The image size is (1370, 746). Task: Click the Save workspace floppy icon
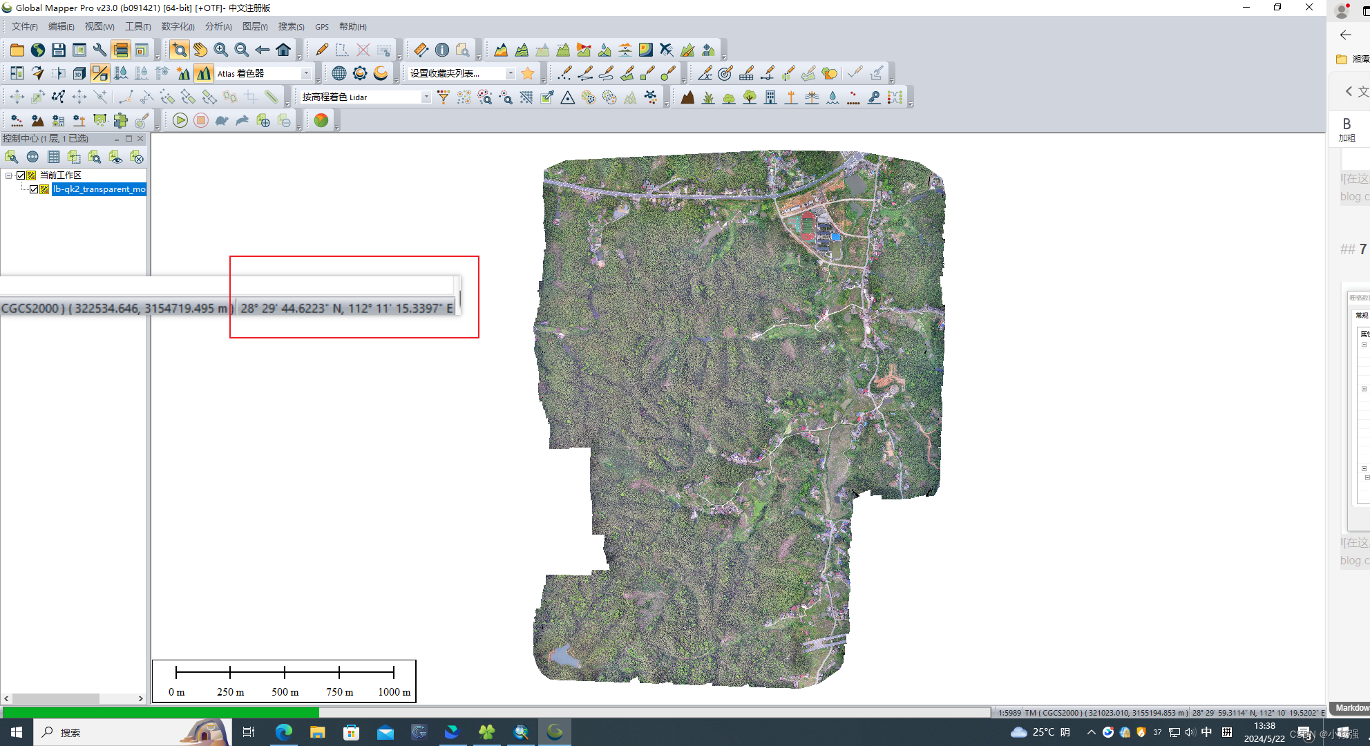click(x=59, y=50)
